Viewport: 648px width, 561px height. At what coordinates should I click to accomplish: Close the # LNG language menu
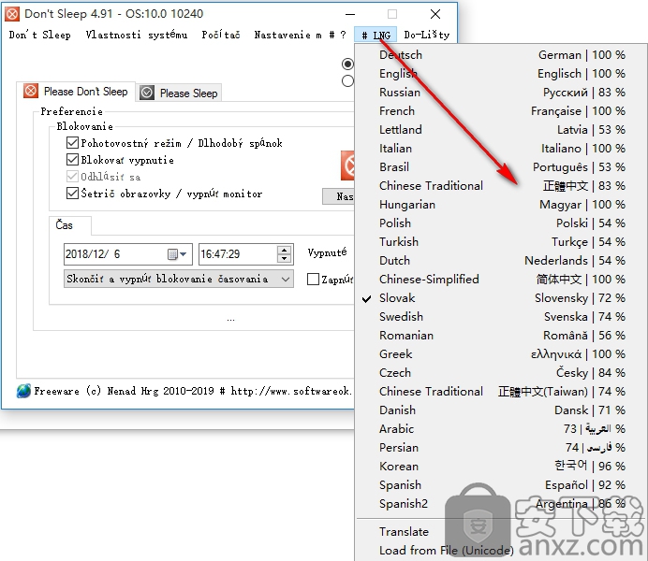click(376, 36)
